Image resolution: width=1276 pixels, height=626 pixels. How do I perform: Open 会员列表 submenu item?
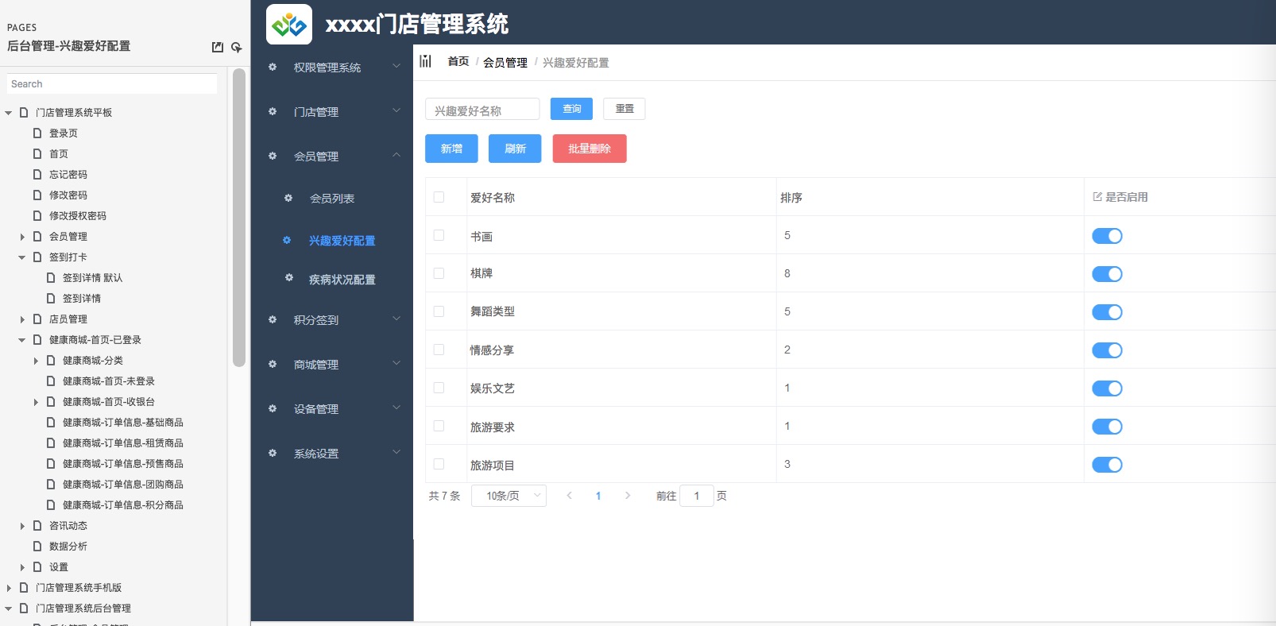[x=332, y=199]
